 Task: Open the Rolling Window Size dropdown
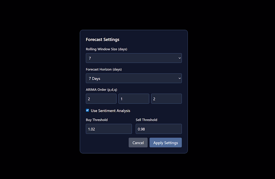coord(134,58)
